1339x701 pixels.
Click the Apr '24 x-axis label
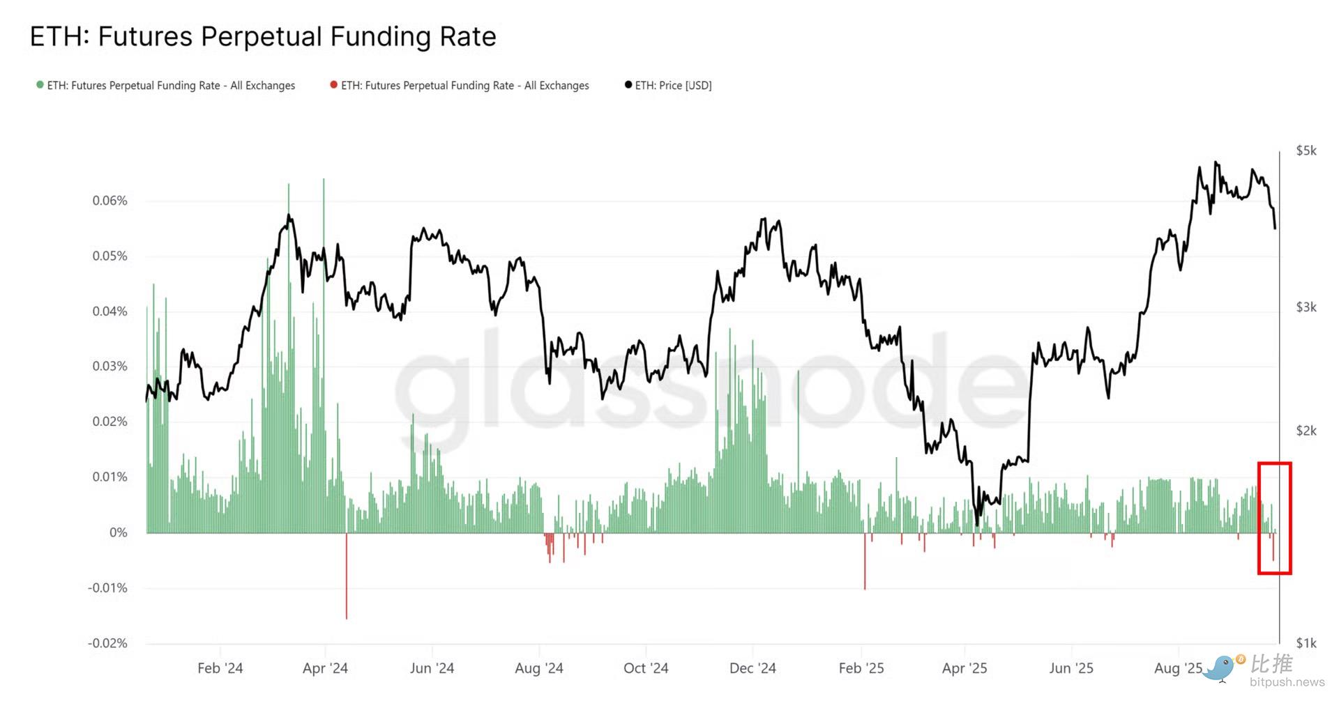[x=325, y=668]
